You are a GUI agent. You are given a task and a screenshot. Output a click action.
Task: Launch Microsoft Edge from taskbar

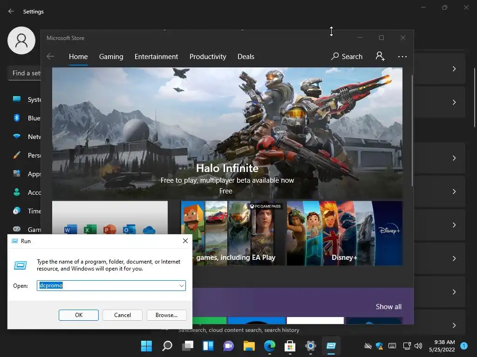coord(270,346)
